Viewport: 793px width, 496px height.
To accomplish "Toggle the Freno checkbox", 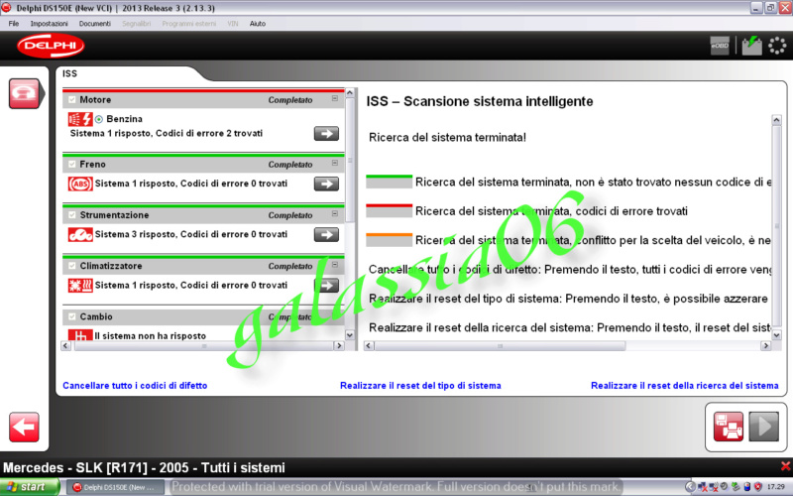I will (71, 164).
